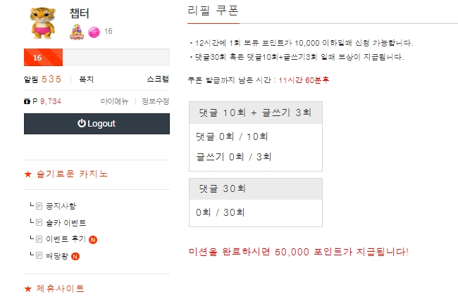This screenshot has width=458, height=301.
Task: Click the star icon beside 제휴사이트
Action: pyautogui.click(x=27, y=288)
